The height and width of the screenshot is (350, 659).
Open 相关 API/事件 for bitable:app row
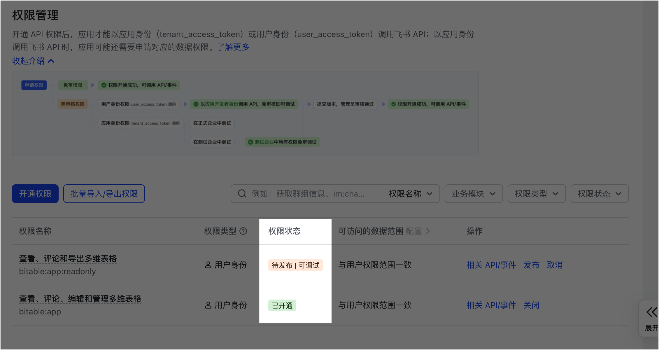click(491, 305)
